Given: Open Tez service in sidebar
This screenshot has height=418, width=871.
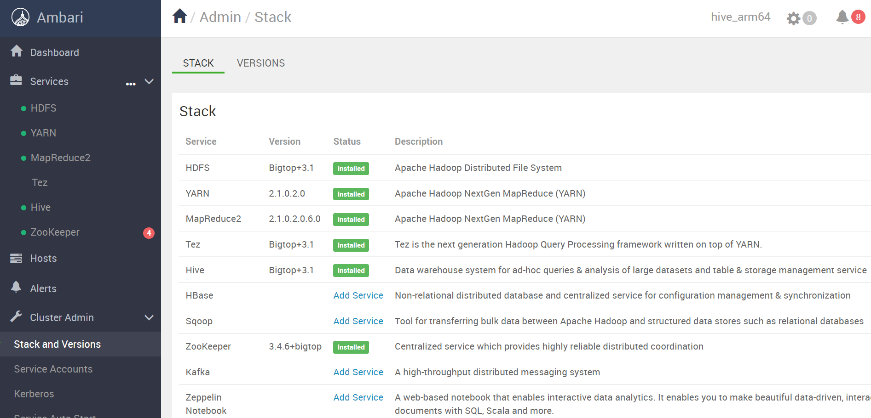Looking at the screenshot, I should 40,182.
